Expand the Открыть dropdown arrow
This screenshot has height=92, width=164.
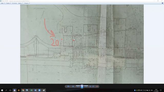[x=29, y=3]
